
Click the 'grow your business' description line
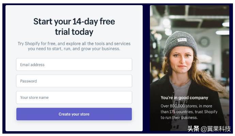(x=74, y=49)
